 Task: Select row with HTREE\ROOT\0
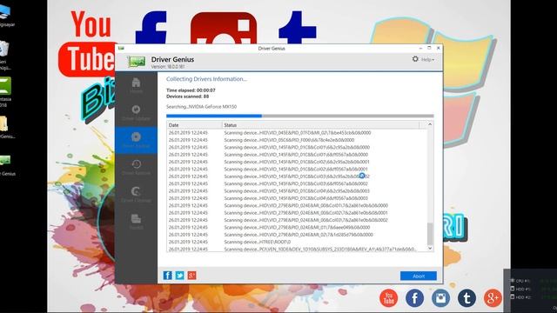[x=297, y=242]
